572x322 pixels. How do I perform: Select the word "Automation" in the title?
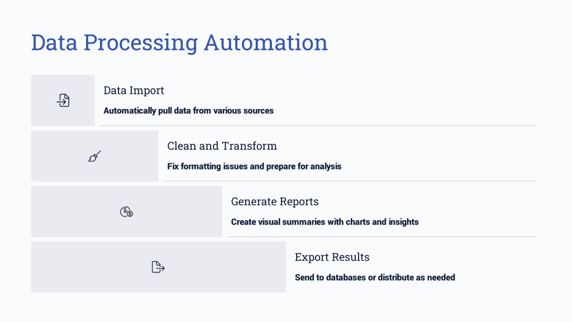pos(265,42)
